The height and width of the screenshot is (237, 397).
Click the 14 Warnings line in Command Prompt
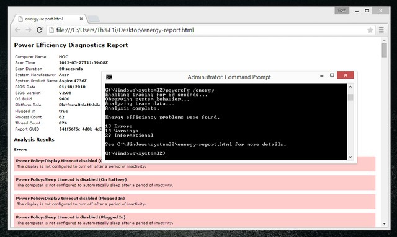122,131
